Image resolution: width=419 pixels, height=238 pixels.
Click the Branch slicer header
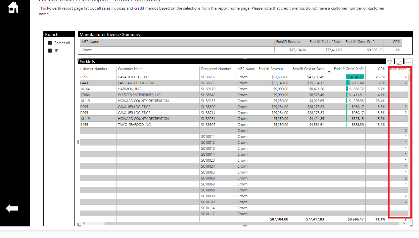click(x=59, y=34)
